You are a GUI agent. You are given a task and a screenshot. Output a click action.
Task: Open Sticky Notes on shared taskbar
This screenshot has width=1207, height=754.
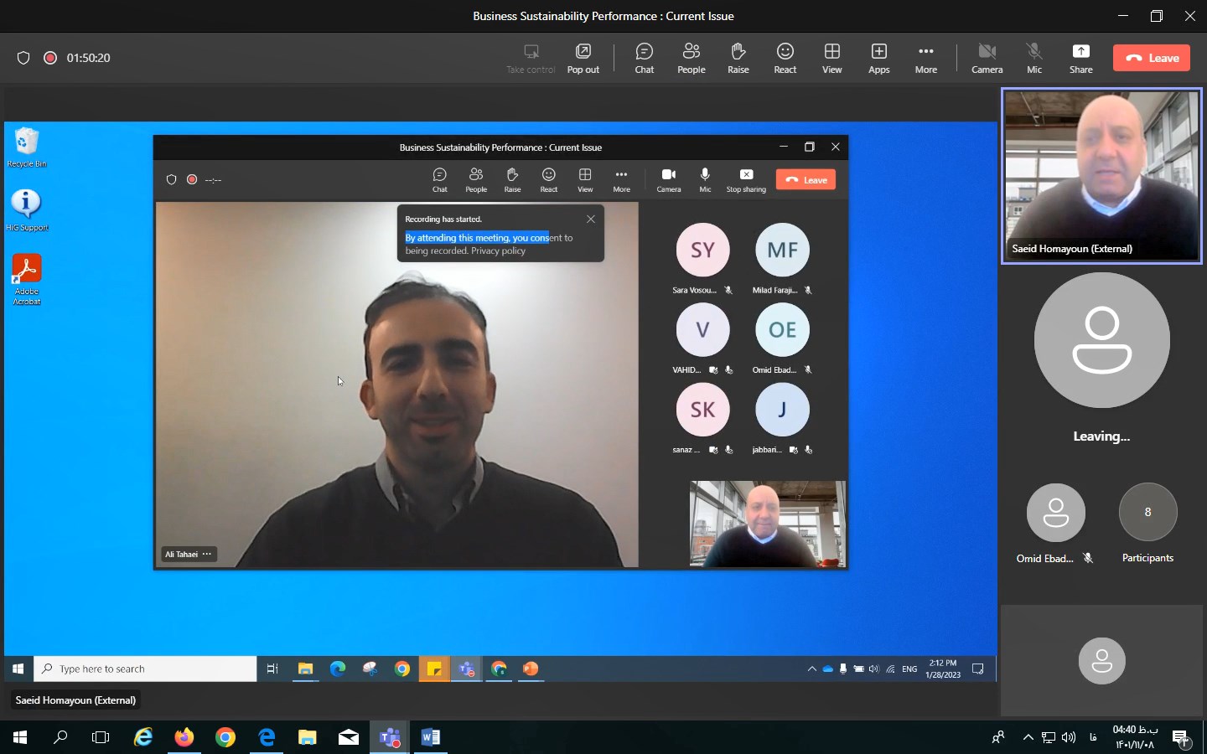(x=434, y=669)
